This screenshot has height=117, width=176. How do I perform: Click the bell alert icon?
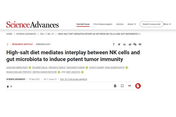pos(115,86)
